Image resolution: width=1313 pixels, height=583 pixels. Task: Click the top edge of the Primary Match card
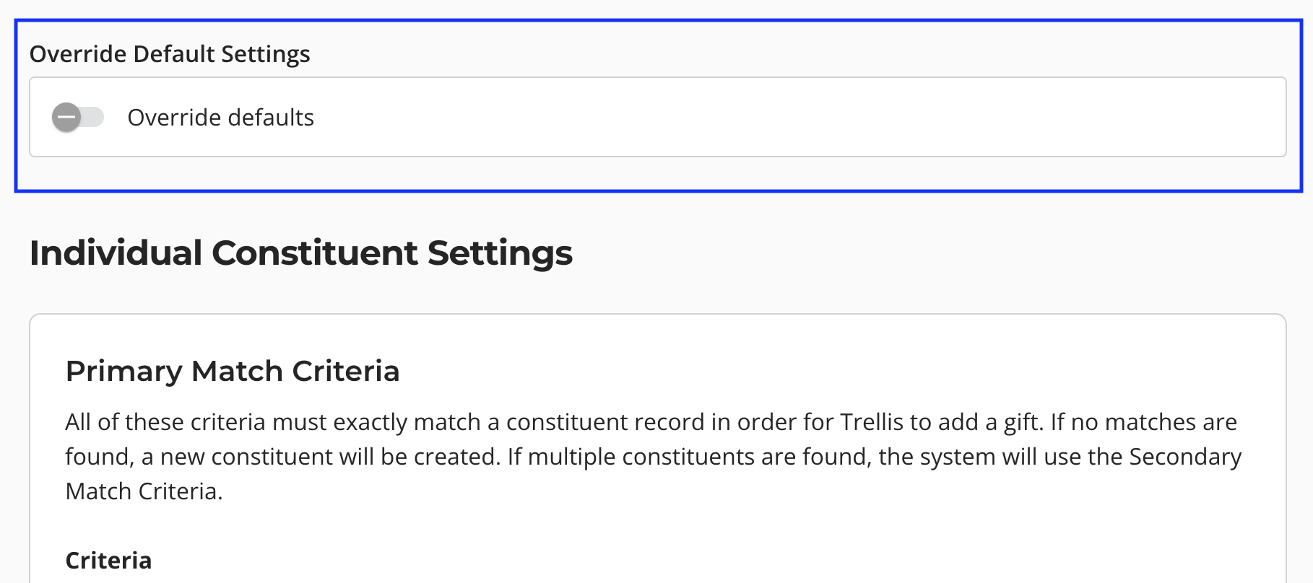click(x=657, y=315)
